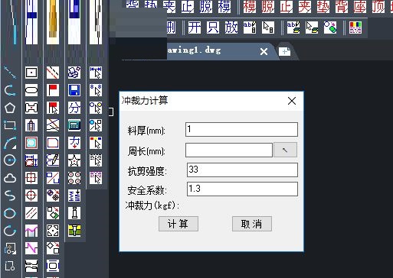This screenshot has width=393, height=278.
Task: Select the Circle draw tool
Action: 10,160
